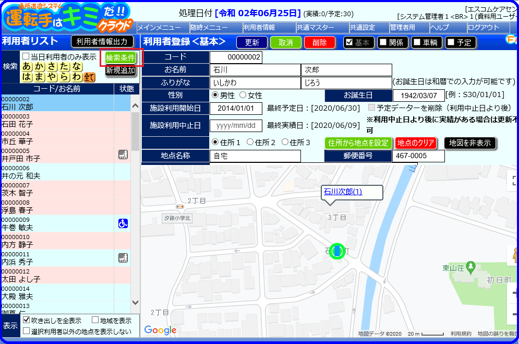
Task: Enable 関係 section checkbox
Action: coord(383,42)
